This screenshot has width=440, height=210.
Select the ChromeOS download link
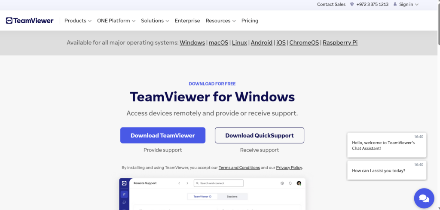click(x=304, y=43)
